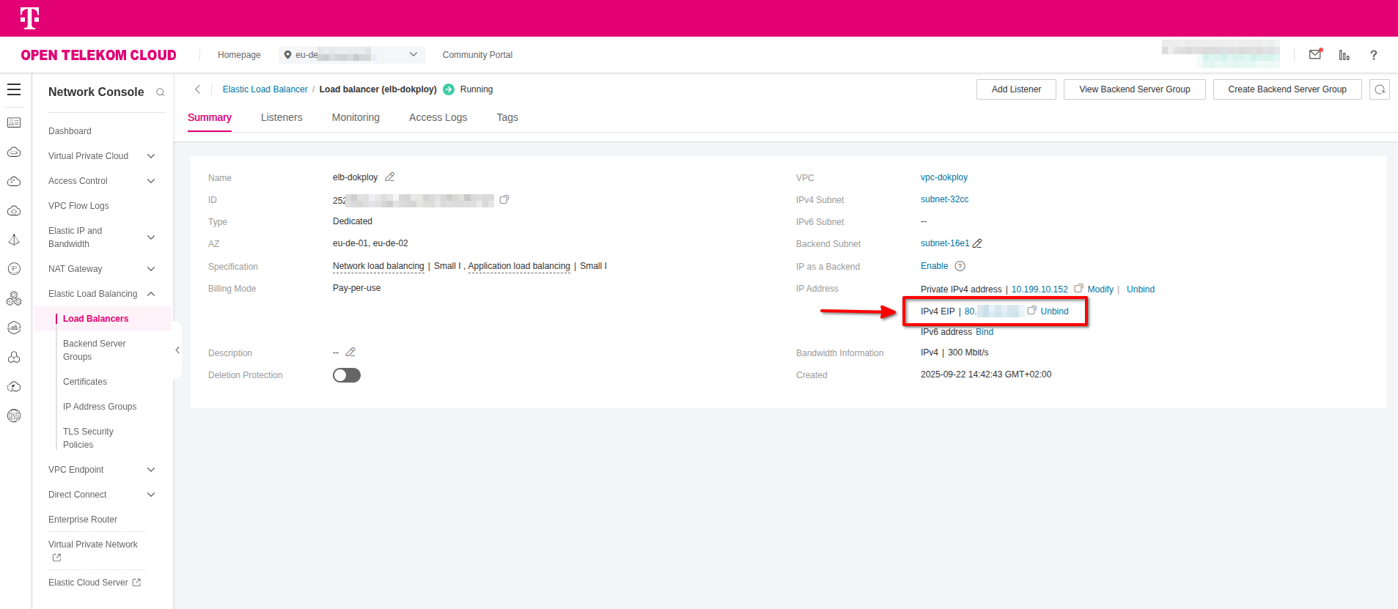This screenshot has height=609, width=1398.
Task: Copy the private IPv4 address
Action: [x=1078, y=289]
